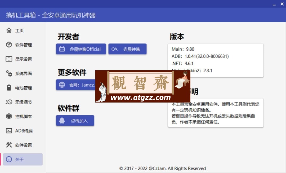Click the 开发者 heading
The height and width of the screenshot is (173, 286).
68,37
